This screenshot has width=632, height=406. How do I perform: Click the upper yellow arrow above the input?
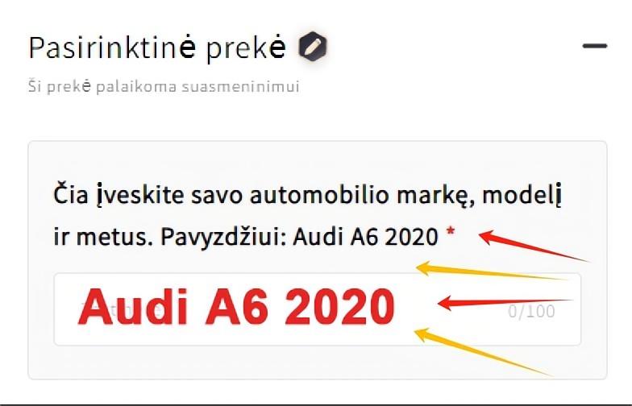click(x=491, y=271)
